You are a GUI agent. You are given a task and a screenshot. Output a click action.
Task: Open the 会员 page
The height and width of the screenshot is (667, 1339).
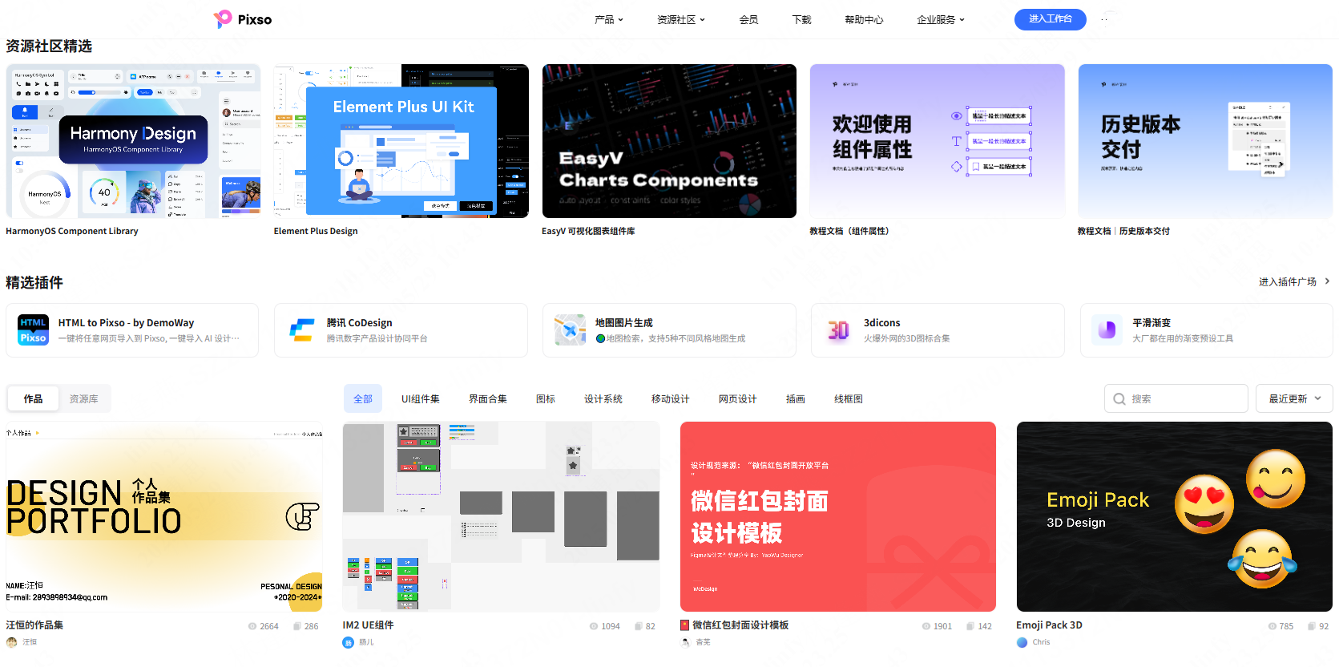coord(748,19)
